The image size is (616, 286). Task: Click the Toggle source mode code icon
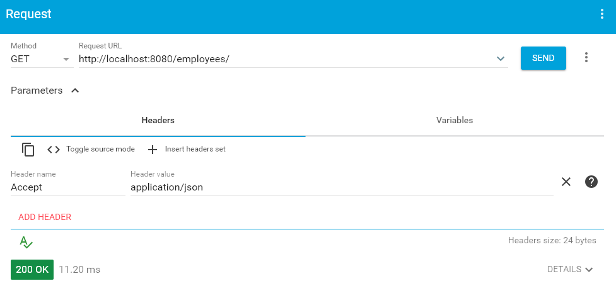point(54,149)
